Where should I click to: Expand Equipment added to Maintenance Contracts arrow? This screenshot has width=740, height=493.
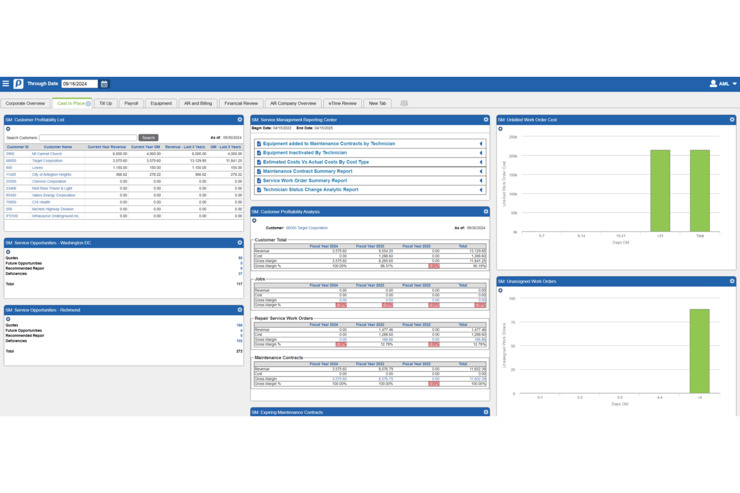click(x=481, y=144)
